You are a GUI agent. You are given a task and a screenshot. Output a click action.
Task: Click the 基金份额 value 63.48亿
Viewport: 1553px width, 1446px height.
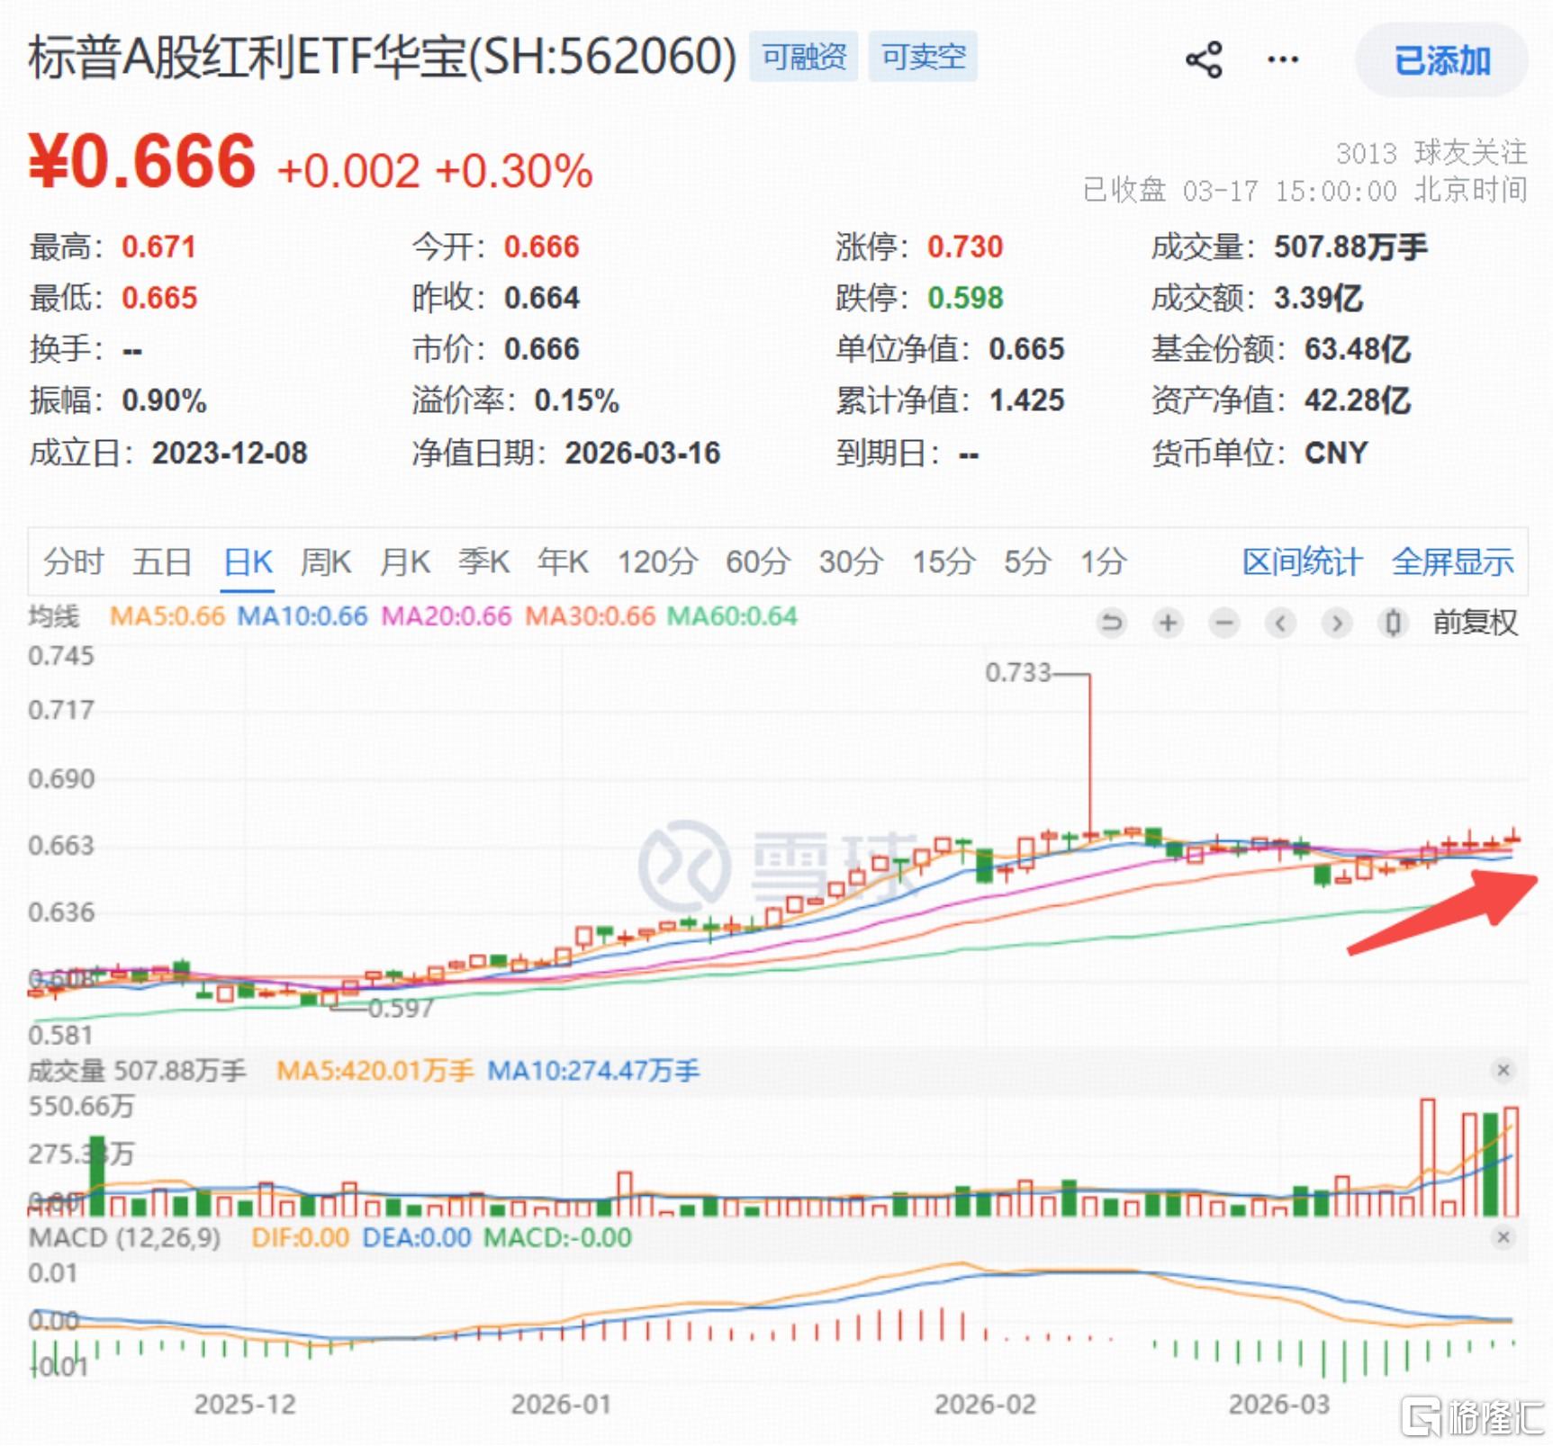pos(1358,349)
